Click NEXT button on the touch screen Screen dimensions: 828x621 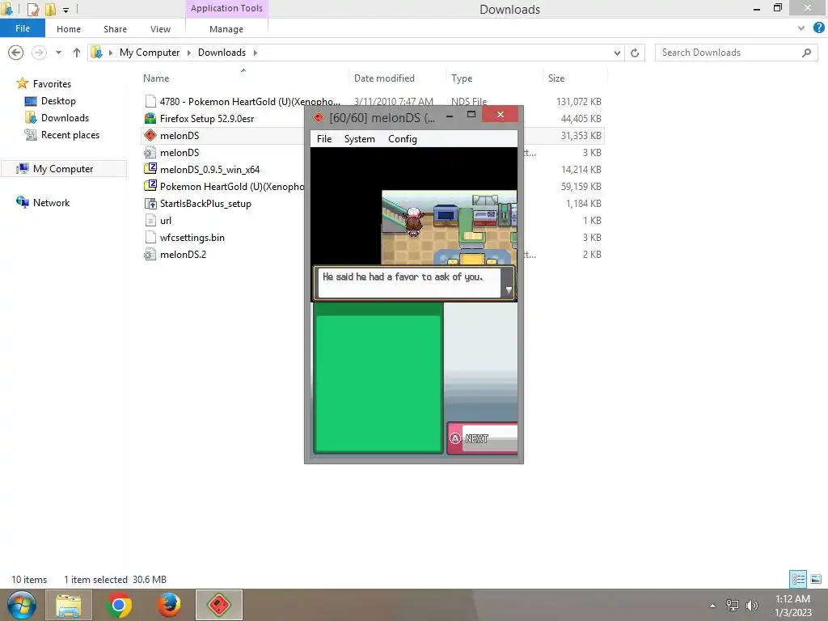point(483,438)
